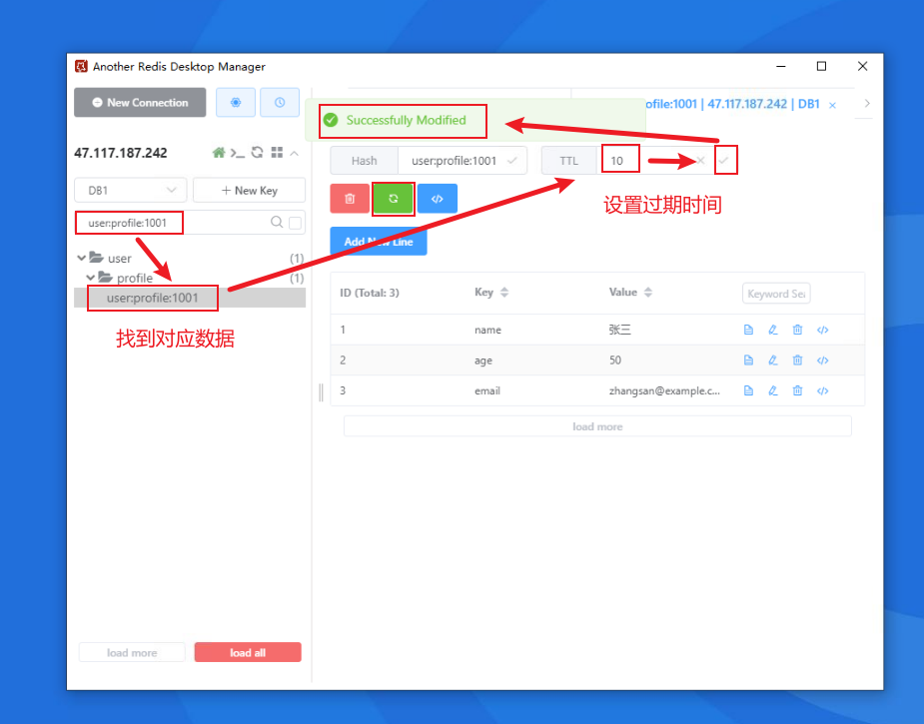Open settings with the gear icon button
Screen dimensions: 924x724
click(235, 103)
